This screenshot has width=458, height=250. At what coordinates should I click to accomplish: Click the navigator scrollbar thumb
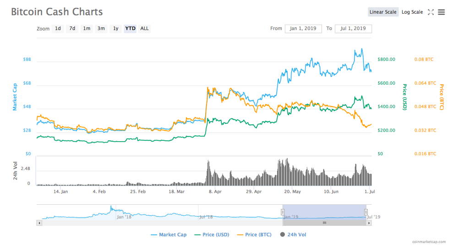(324, 223)
